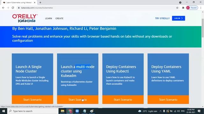Click the scrollbar down arrow
The width and height of the screenshot is (204, 114).
point(203,107)
